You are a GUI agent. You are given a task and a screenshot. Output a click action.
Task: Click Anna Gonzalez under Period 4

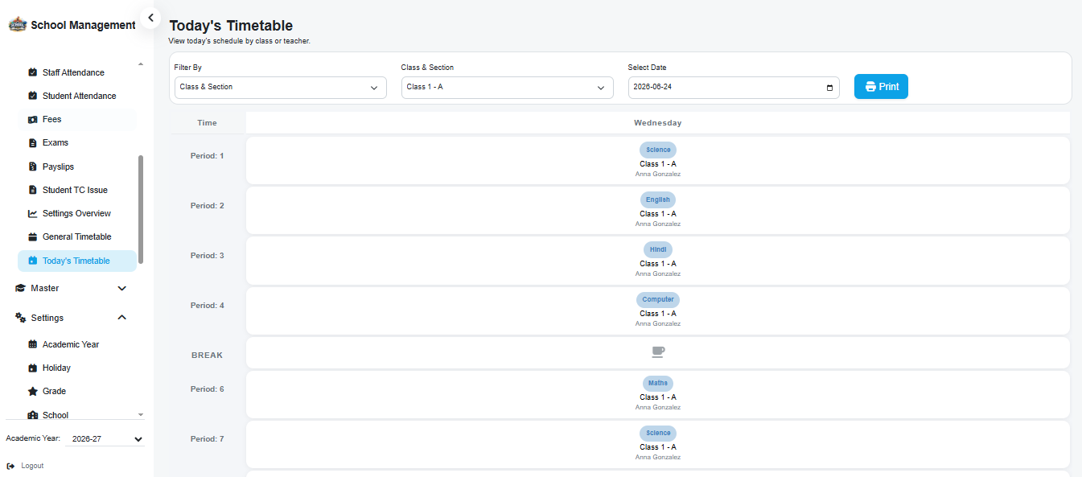tap(658, 323)
